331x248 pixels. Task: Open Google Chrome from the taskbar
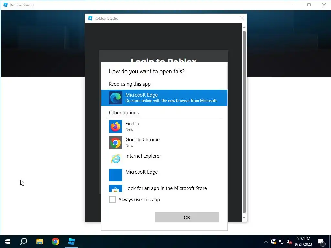tap(56, 242)
